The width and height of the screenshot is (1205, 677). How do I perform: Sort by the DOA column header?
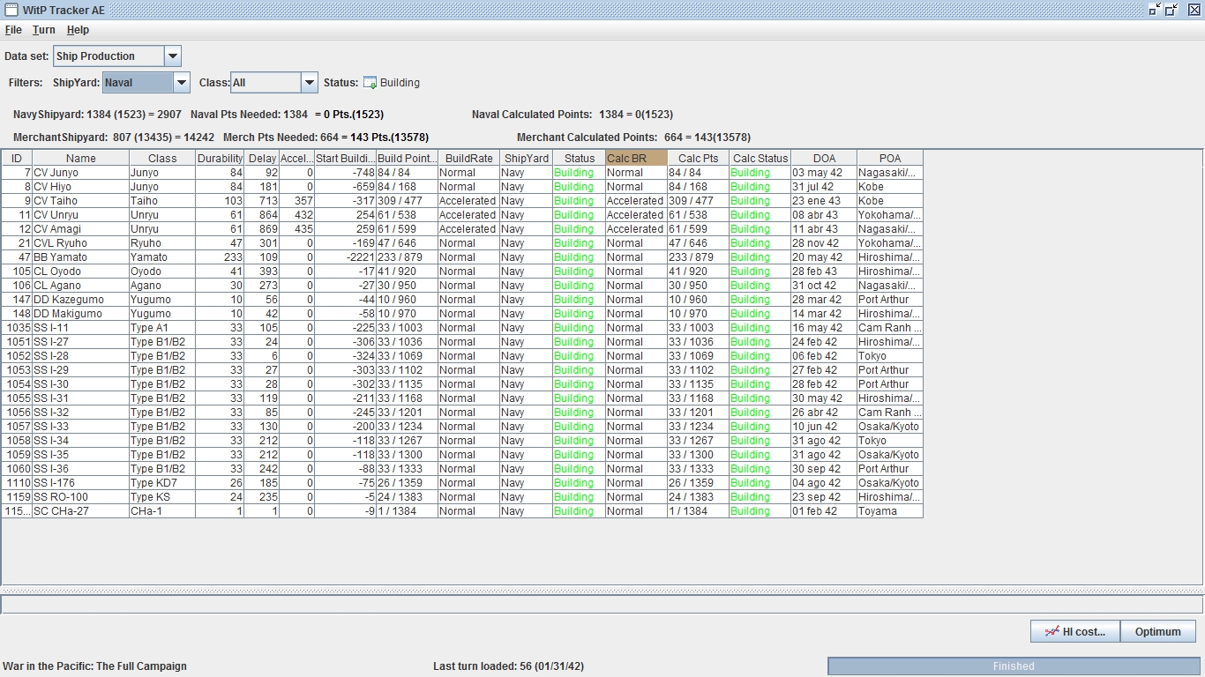pos(823,159)
